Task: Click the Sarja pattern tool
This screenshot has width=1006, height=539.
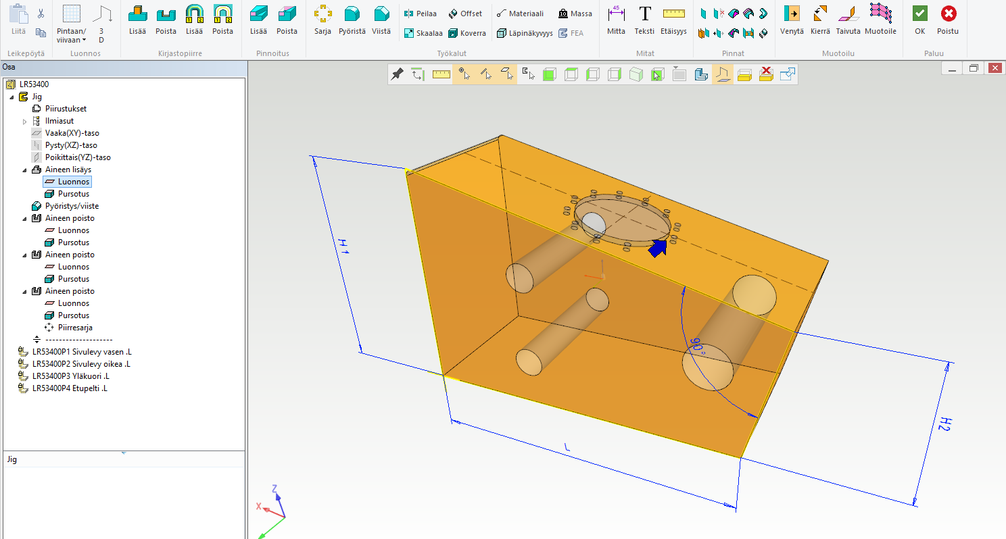Action: [x=322, y=20]
